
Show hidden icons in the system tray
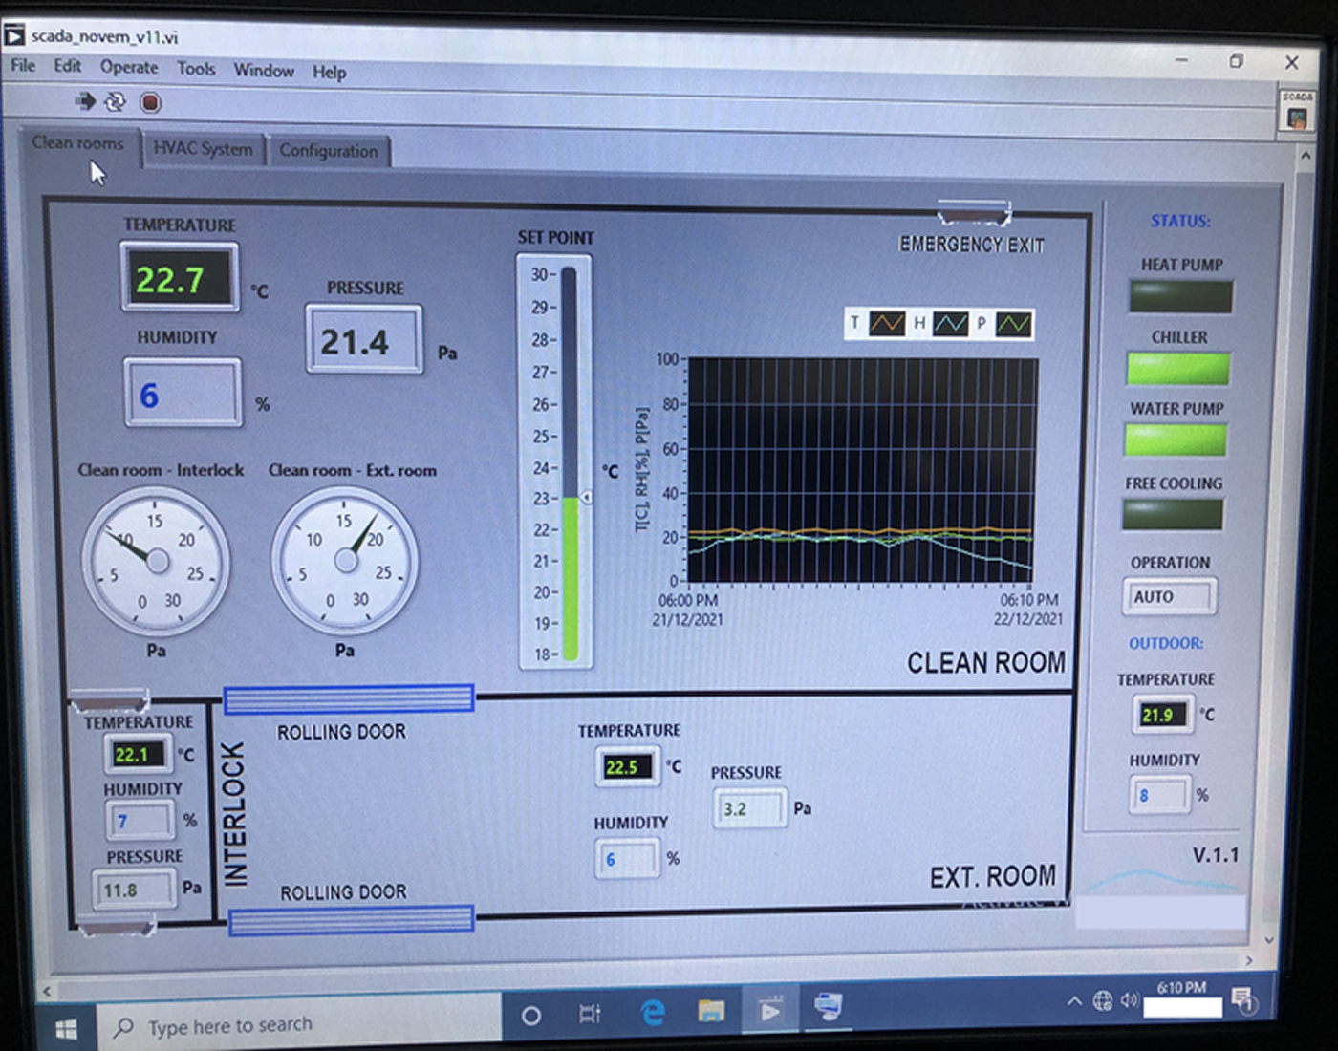[1074, 1001]
